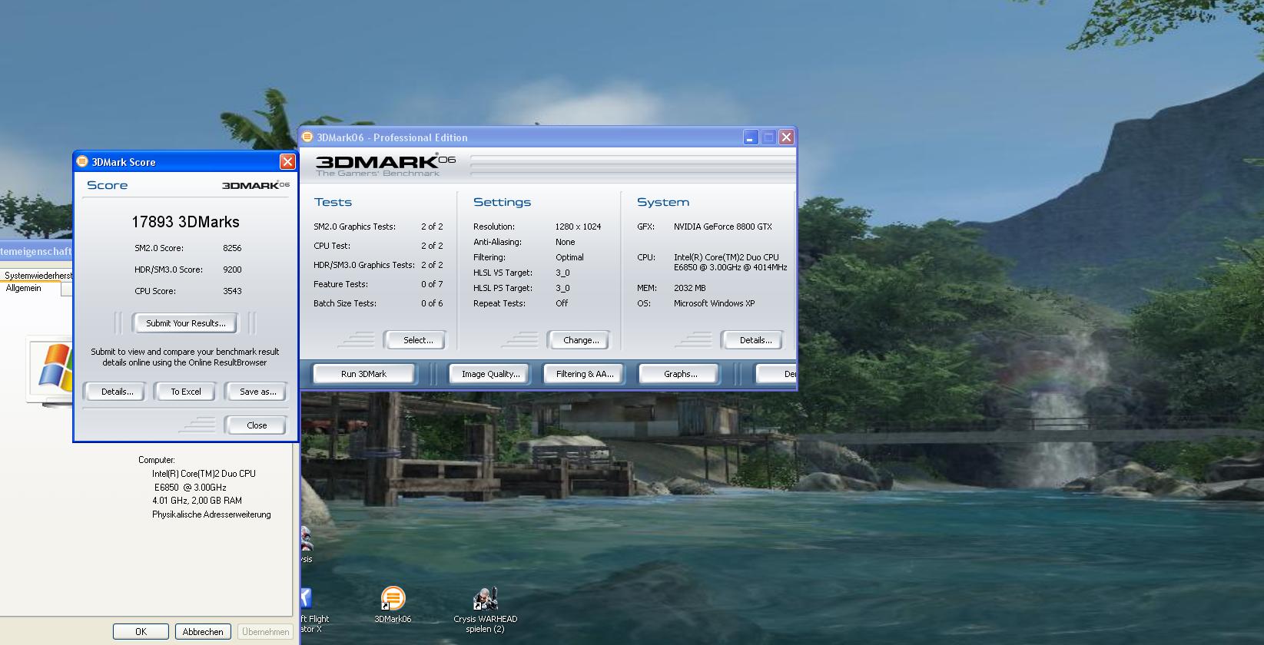The image size is (1264, 645).
Task: Click HDR/SM3.0 Score value 9200
Action: coord(232,270)
